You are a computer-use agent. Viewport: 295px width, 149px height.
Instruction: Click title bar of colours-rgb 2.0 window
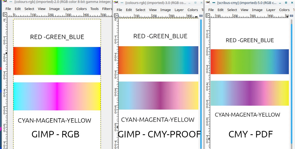tap(57, 2)
